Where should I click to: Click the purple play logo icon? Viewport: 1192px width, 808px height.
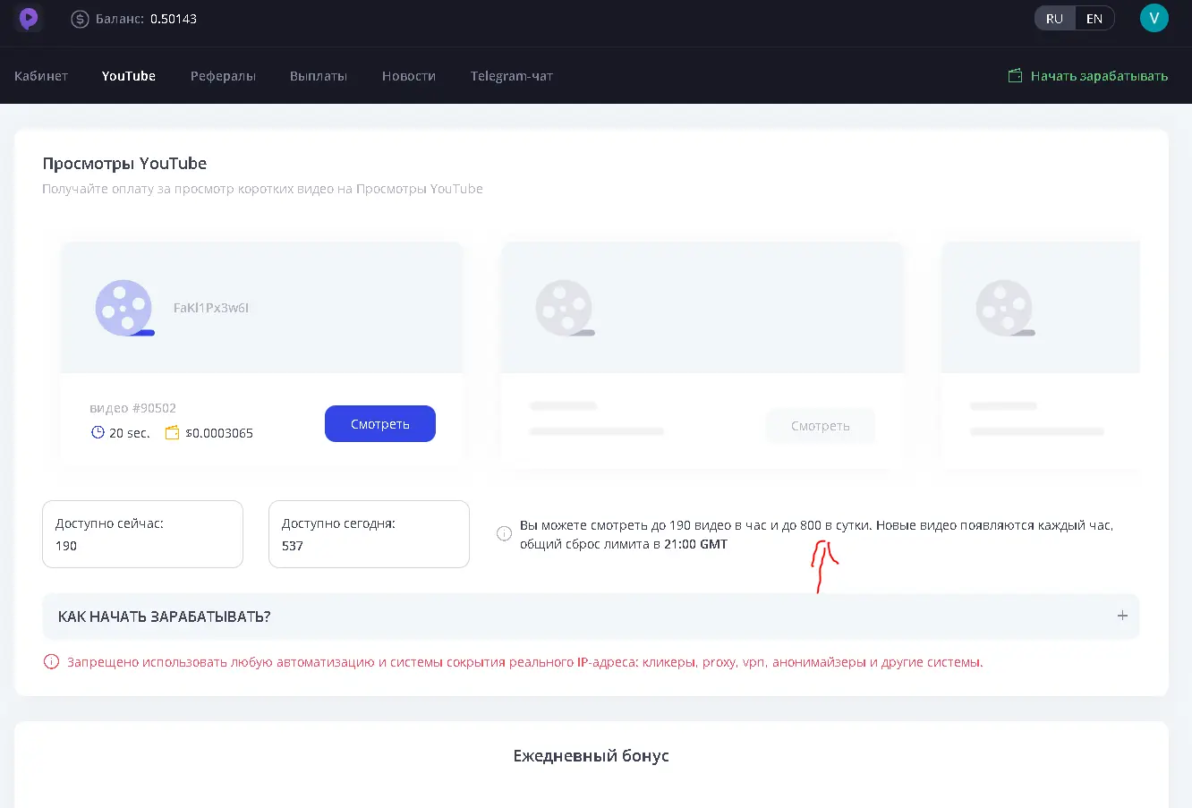coord(29,18)
